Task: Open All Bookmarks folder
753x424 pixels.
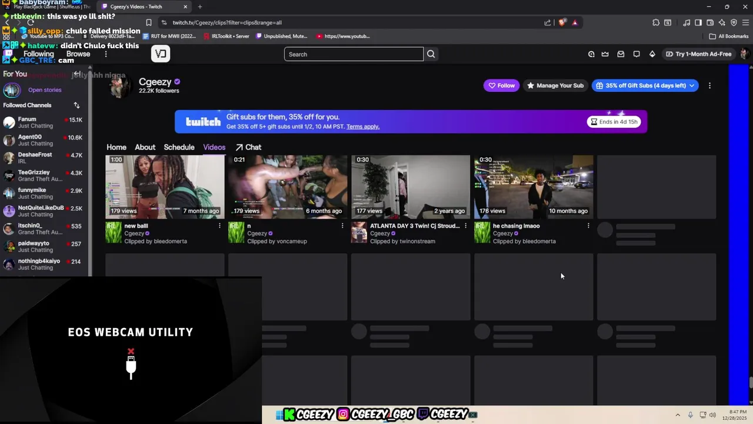Action: [x=729, y=36]
